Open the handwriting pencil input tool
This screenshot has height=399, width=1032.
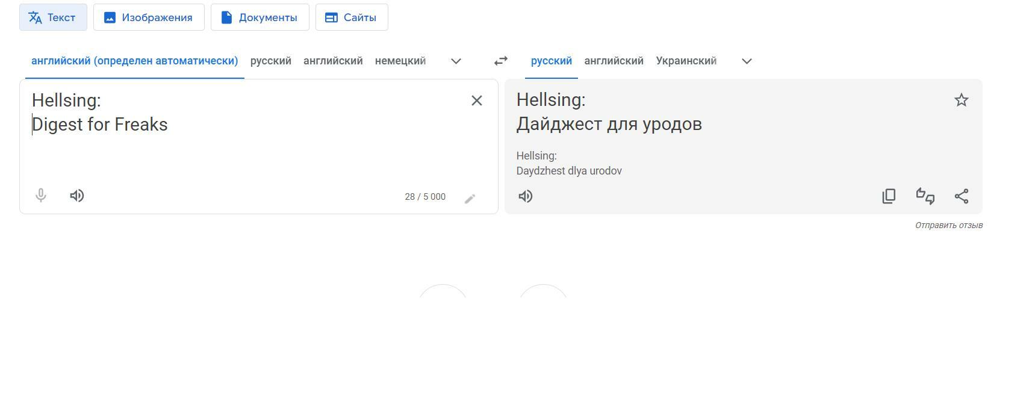470,199
